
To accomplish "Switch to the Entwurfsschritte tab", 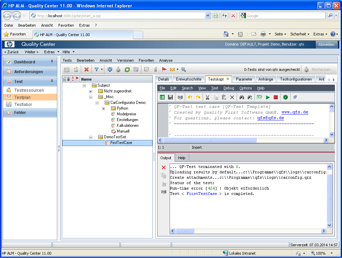I will coord(189,79).
